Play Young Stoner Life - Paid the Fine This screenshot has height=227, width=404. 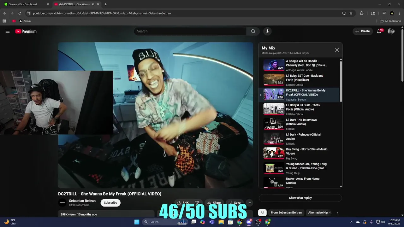(x=299, y=168)
